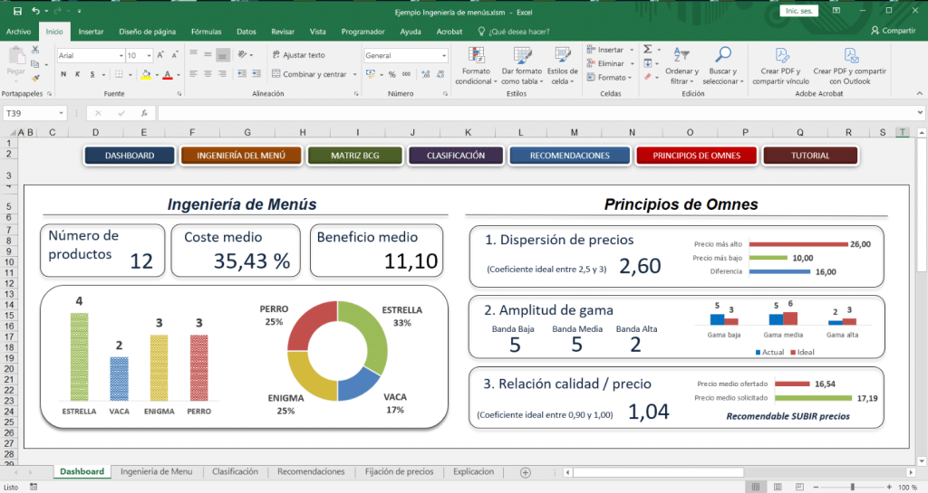Add a new sheet with plus icon

coord(525,472)
